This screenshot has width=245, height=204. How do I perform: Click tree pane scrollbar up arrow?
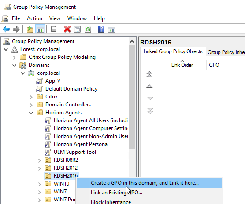(132, 41)
